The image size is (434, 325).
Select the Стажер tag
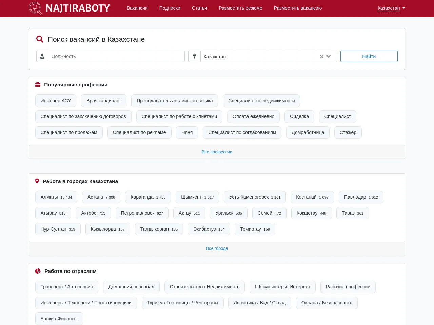pos(348,132)
